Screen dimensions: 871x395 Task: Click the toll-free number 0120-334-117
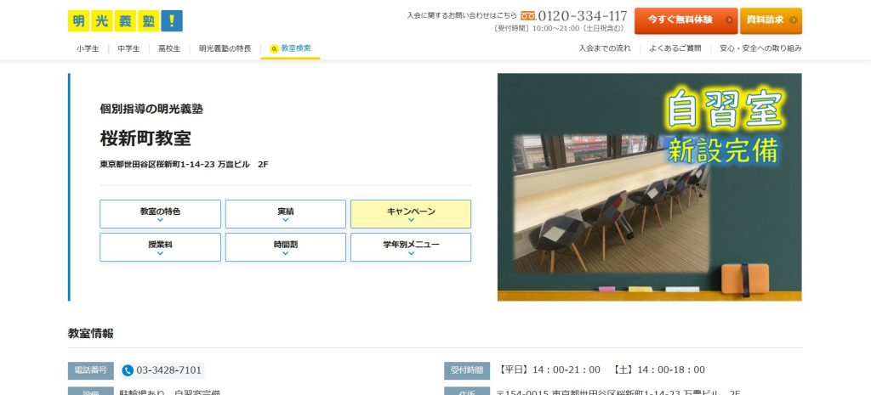582,15
